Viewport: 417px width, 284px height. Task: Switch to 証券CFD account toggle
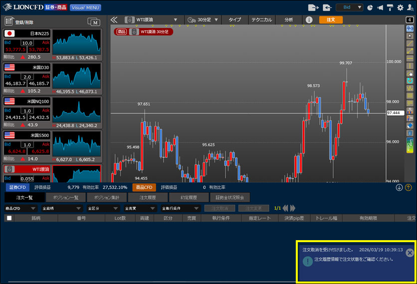coord(17,187)
